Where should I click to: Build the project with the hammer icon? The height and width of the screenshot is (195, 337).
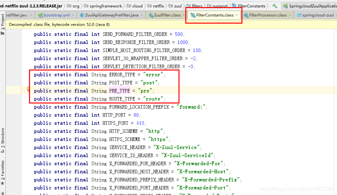pyautogui.click(x=275, y=6)
